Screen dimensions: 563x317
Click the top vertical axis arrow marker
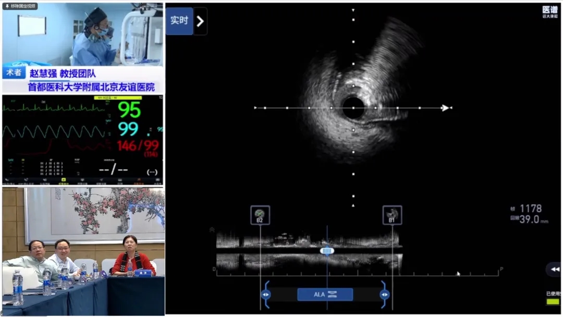353,10
